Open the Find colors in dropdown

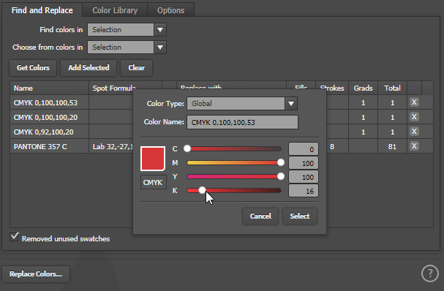(160, 30)
